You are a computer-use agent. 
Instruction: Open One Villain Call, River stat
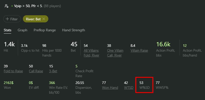click(115, 53)
